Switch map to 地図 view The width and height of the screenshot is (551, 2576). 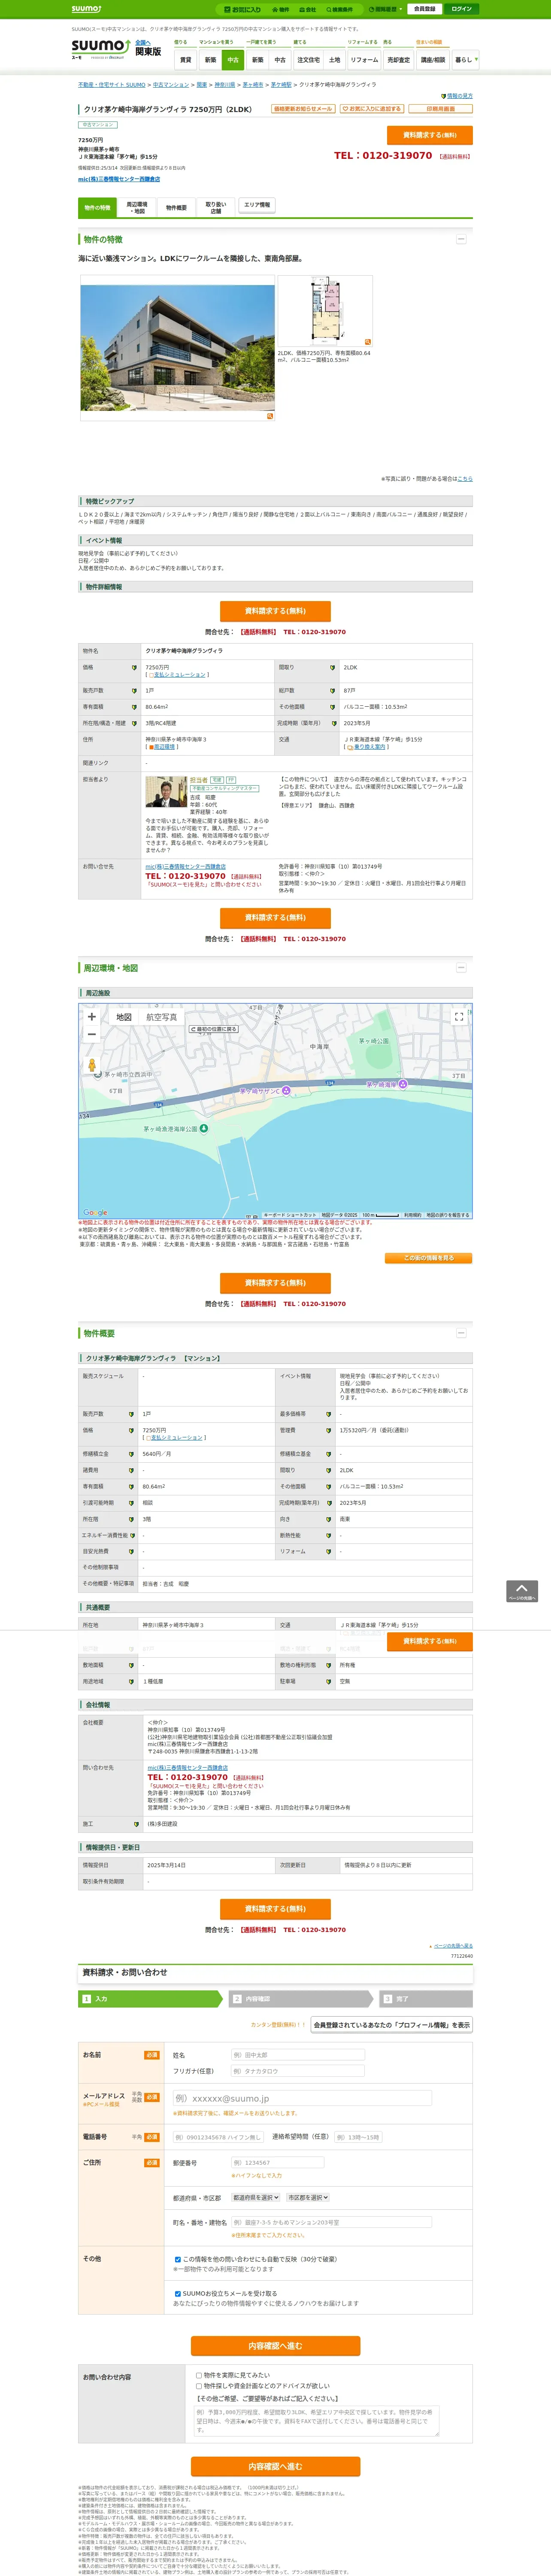(124, 1017)
